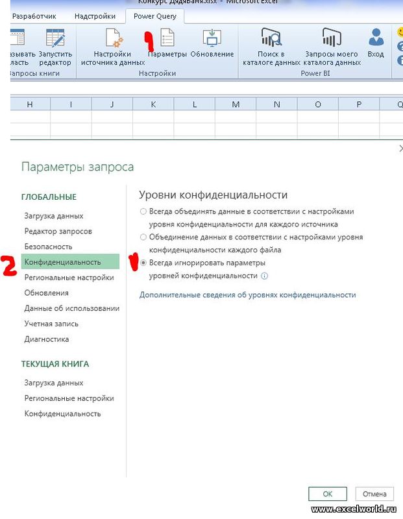
Task: Open data catalog search (Поиск в каталоге данных)
Action: (x=271, y=47)
